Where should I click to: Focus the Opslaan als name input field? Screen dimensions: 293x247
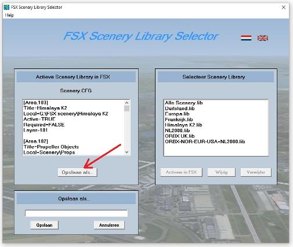pos(76,213)
